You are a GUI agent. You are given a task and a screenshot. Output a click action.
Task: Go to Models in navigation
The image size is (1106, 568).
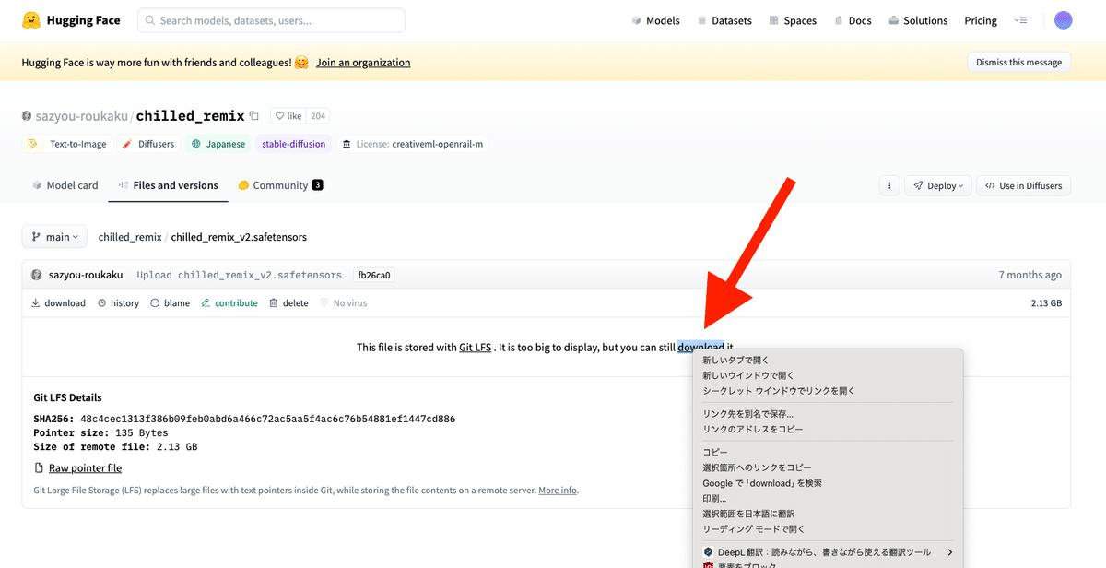pos(655,20)
